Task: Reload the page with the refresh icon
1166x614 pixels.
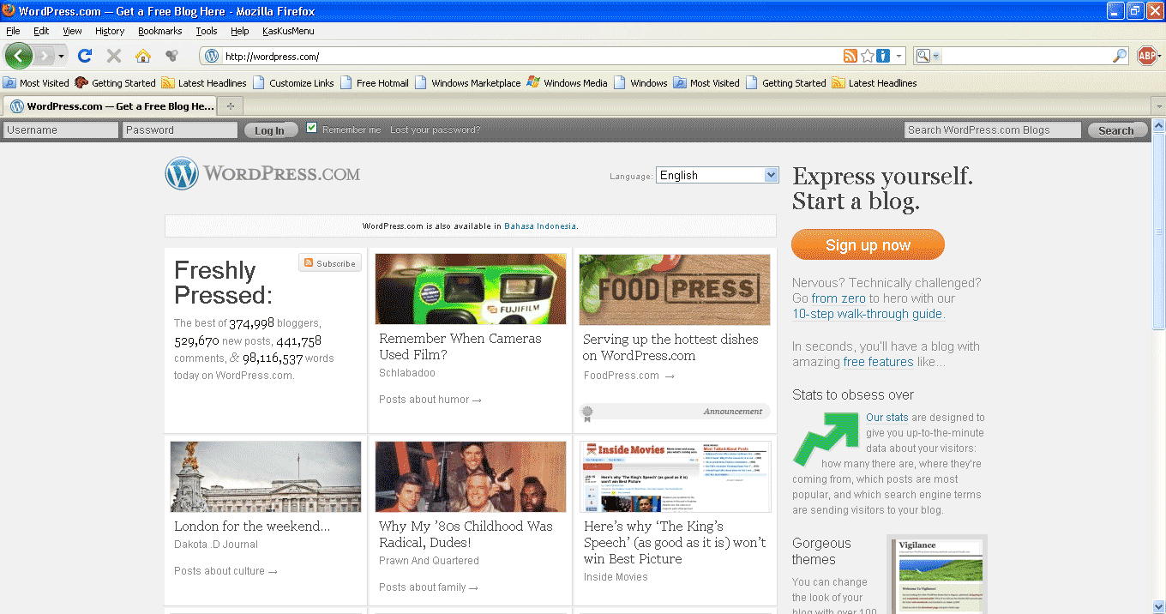Action: click(84, 56)
